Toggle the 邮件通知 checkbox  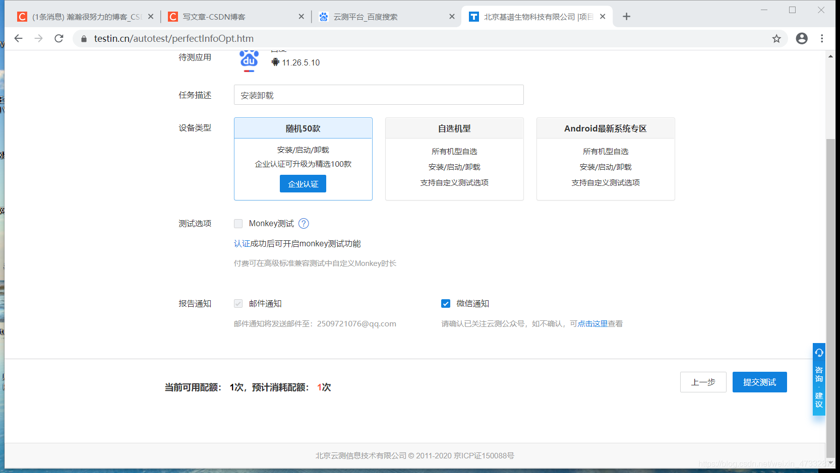click(238, 303)
